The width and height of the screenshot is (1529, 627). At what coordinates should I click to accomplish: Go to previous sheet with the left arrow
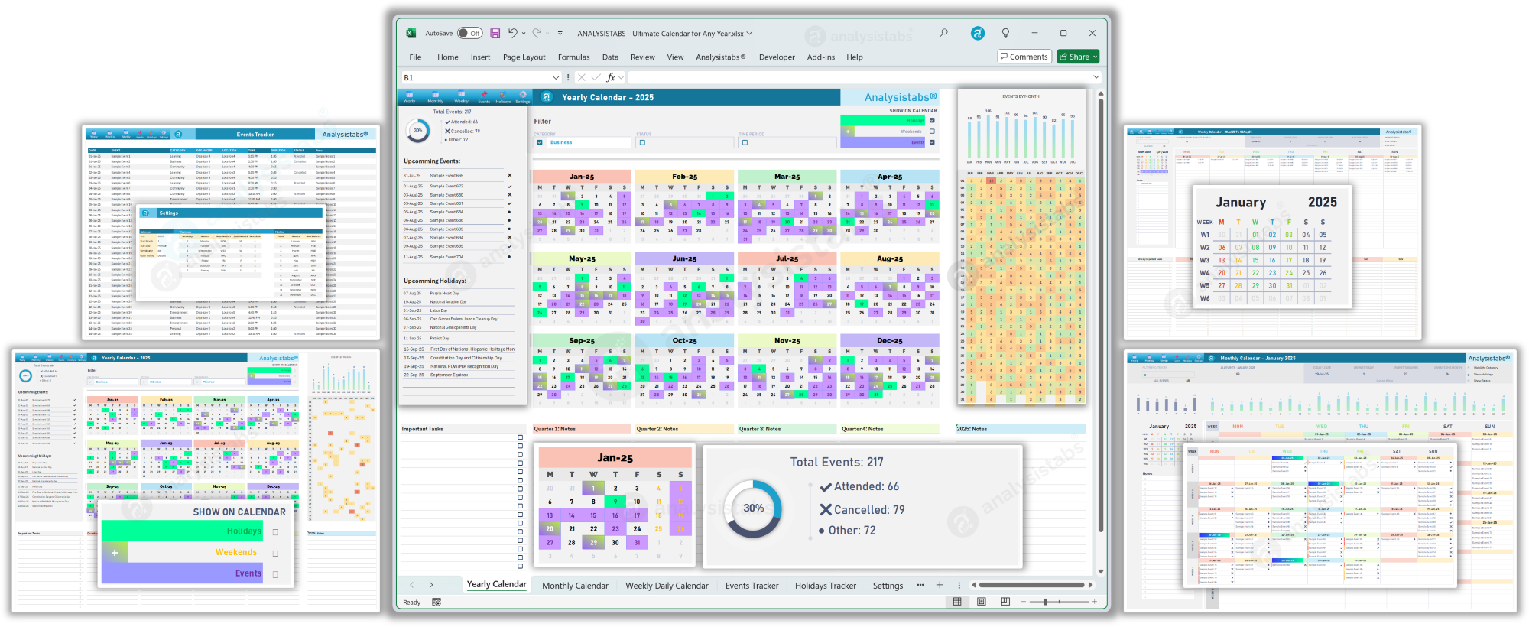tap(411, 585)
